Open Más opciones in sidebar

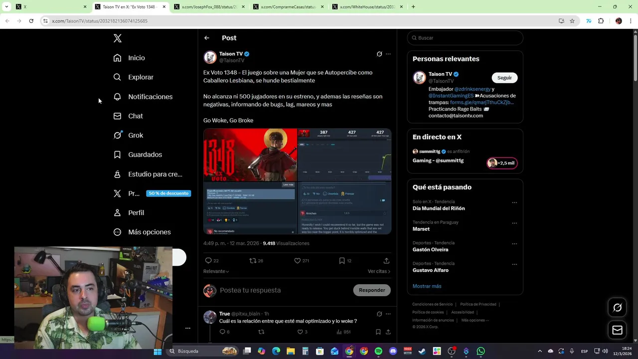coord(142,232)
